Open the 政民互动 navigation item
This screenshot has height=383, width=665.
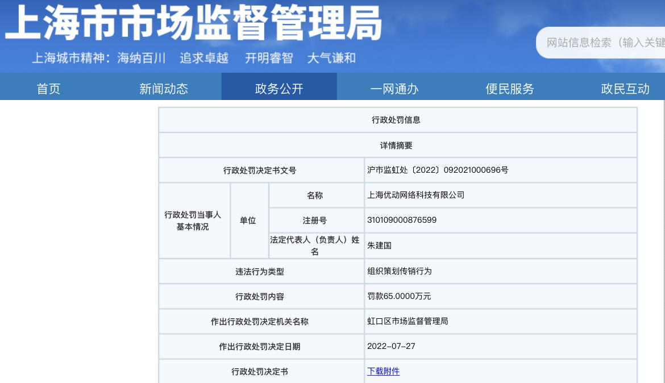click(x=625, y=89)
